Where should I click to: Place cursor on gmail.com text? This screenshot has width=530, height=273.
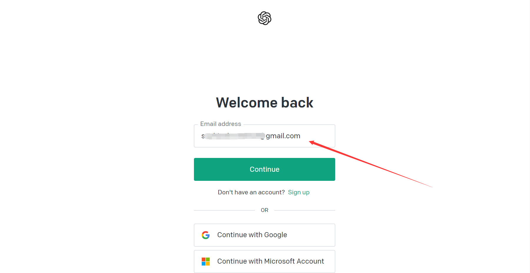(283, 136)
